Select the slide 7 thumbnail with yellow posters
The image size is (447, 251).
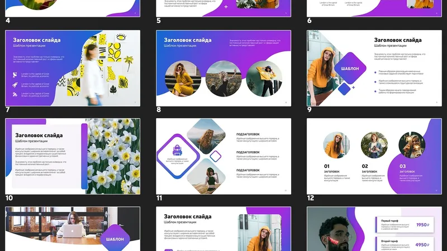click(x=73, y=68)
